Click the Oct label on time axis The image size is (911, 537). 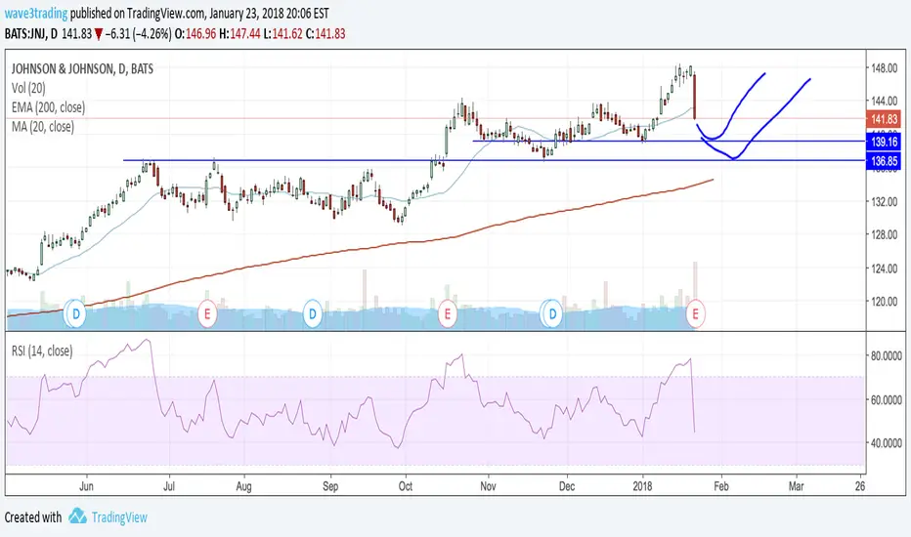click(405, 486)
